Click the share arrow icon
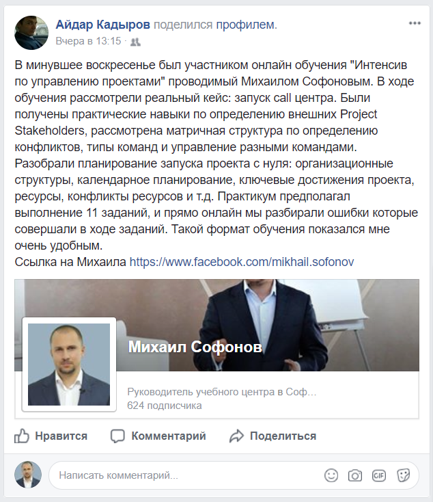 point(236,436)
